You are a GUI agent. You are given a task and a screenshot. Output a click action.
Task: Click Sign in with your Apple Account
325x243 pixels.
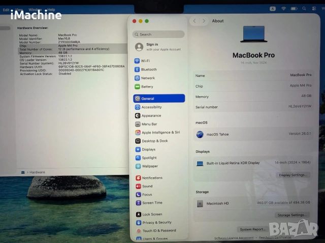coord(158,47)
